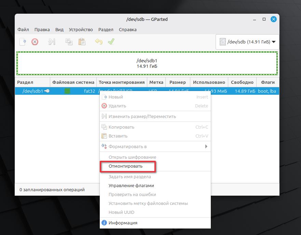301x235 pixels.
Task: Click the Файловая система column header
Action: coord(73,82)
